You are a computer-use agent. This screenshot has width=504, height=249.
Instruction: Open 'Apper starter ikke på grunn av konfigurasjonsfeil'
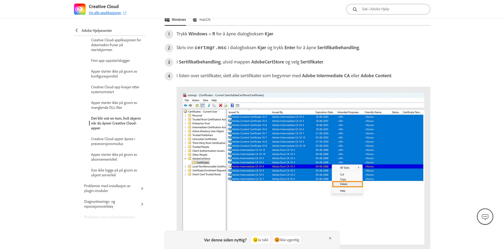click(x=114, y=74)
